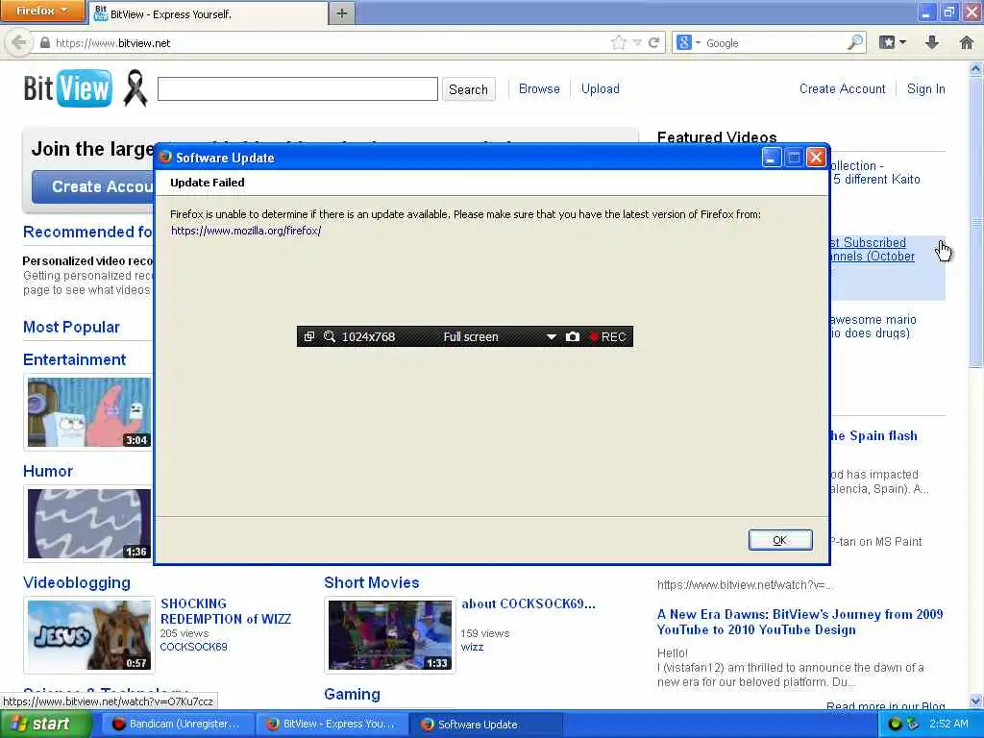Image resolution: width=984 pixels, height=738 pixels.
Task: Open the bookmarks menu toolbar icon
Action: pos(893,42)
